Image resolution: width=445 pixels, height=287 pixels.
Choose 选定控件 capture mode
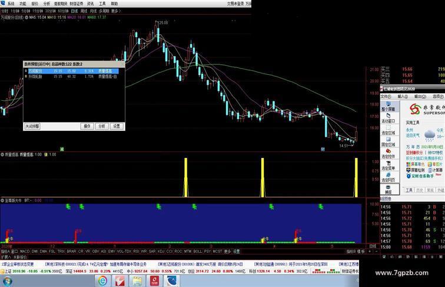point(388,153)
